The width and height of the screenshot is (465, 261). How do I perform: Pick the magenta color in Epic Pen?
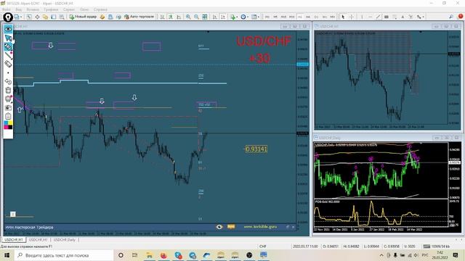point(6,127)
